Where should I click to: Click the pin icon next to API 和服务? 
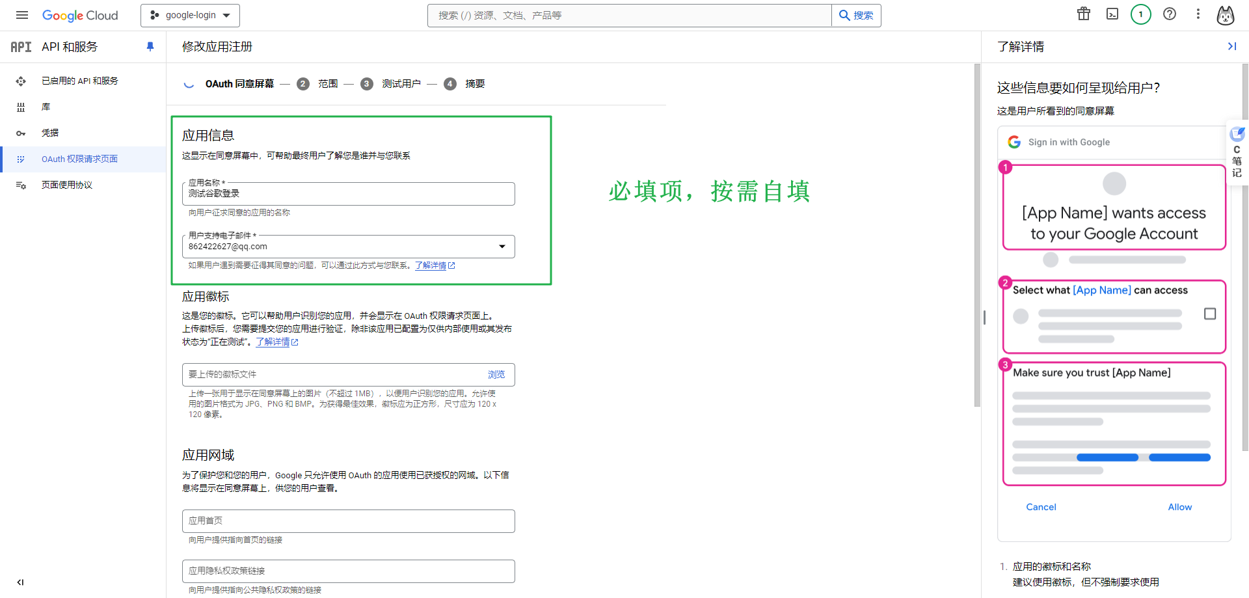point(150,46)
